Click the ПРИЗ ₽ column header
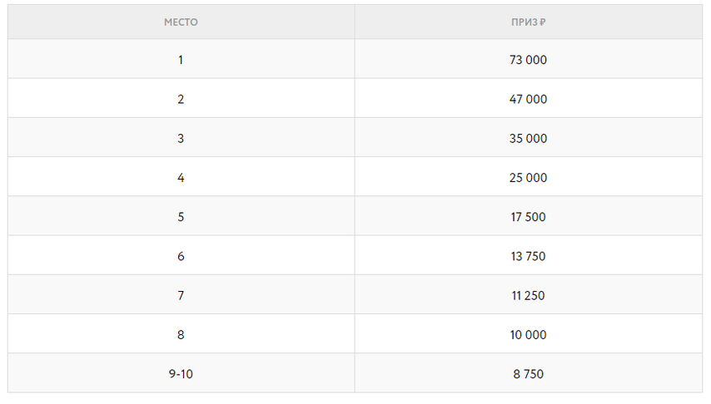 tap(529, 22)
